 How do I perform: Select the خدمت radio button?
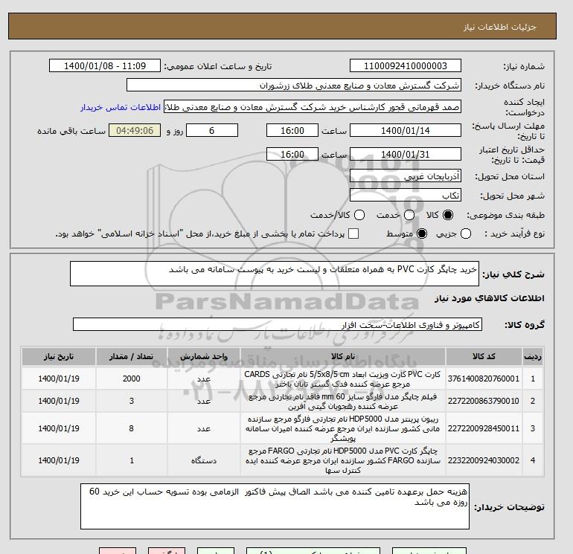click(x=409, y=215)
